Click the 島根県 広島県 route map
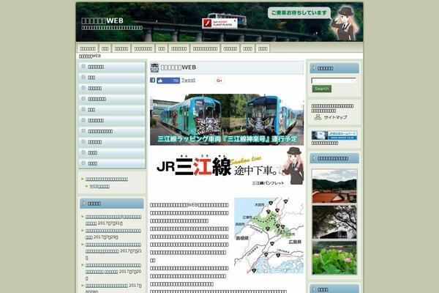Image resolution: width=439 pixels, height=293 pixels. point(269,236)
